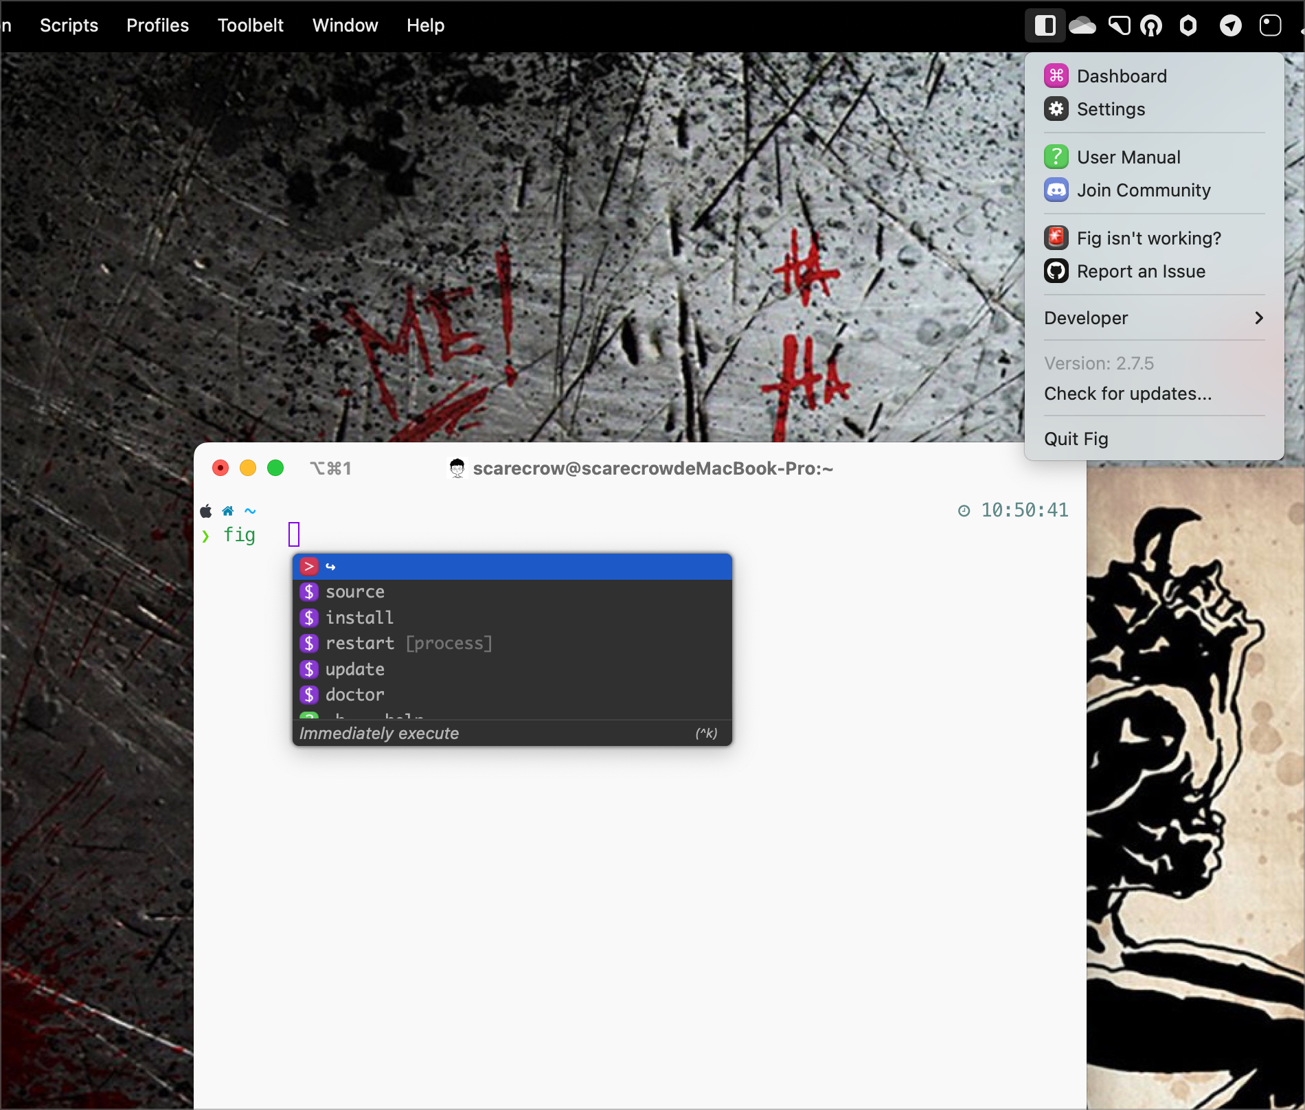Choose Dashboard from Fig menu
Viewport: 1305px width, 1110px height.
click(1154, 76)
